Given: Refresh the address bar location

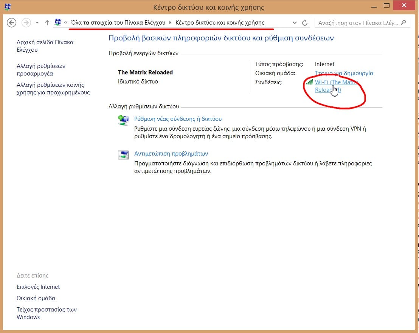Looking at the screenshot, I should [x=305, y=23].
